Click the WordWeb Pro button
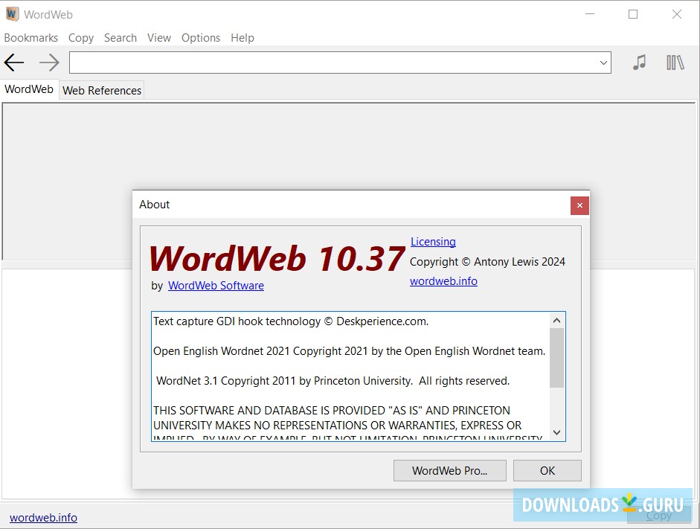This screenshot has width=700, height=529. pyautogui.click(x=449, y=470)
